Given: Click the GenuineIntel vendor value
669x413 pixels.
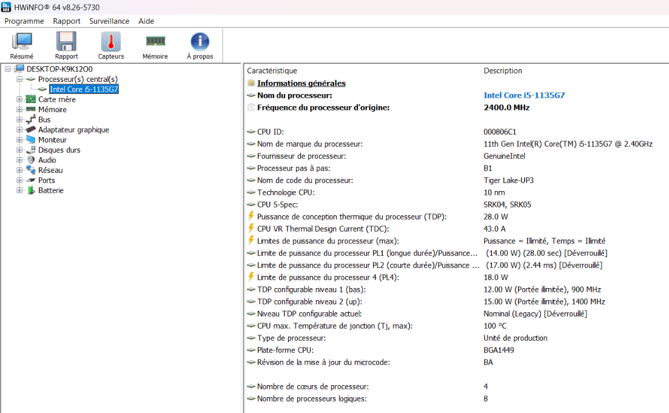Looking at the screenshot, I should [x=504, y=156].
